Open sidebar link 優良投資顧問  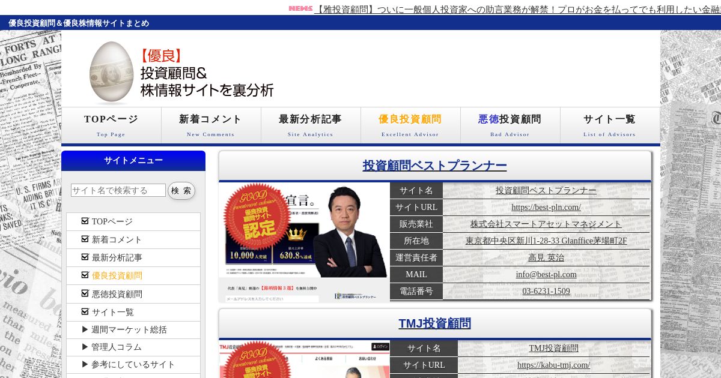pos(117,275)
